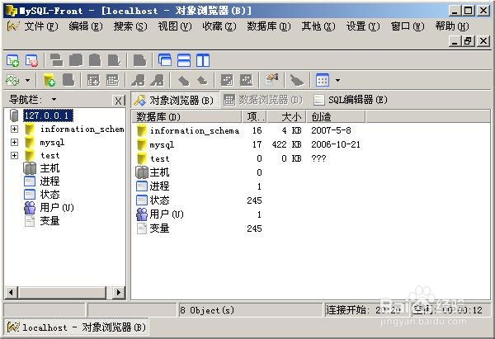Expand the mysql tree node
This screenshot has height=339, width=495.
[14, 142]
